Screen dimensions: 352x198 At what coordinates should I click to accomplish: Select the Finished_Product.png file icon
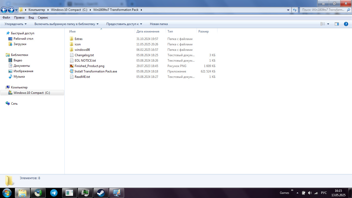(72, 66)
